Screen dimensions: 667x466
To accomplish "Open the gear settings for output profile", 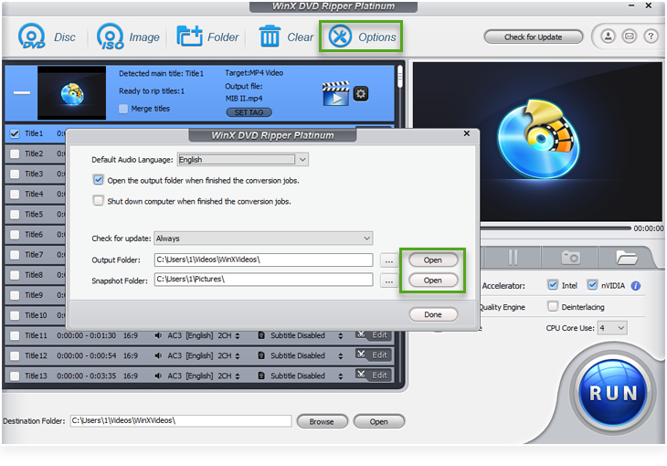I will click(361, 93).
